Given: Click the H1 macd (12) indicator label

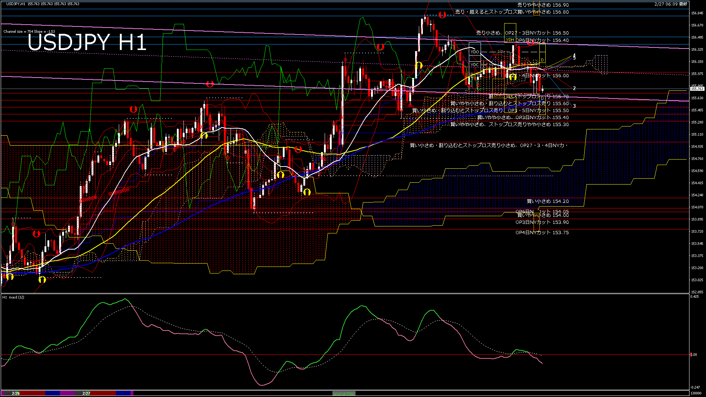Looking at the screenshot, I should point(14,297).
